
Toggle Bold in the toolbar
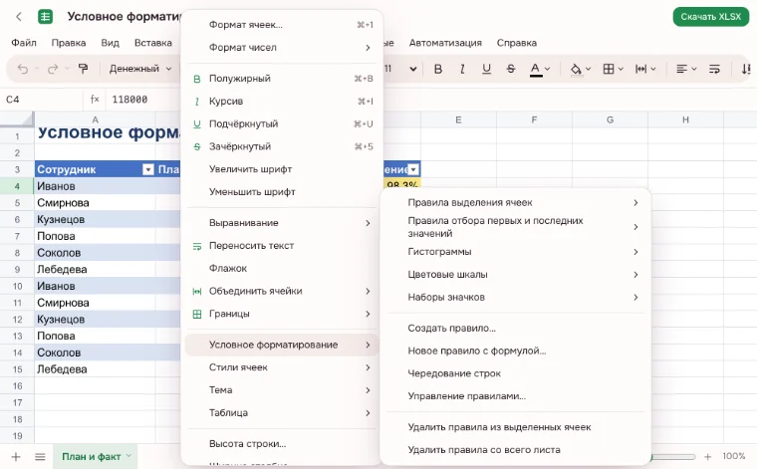(438, 69)
